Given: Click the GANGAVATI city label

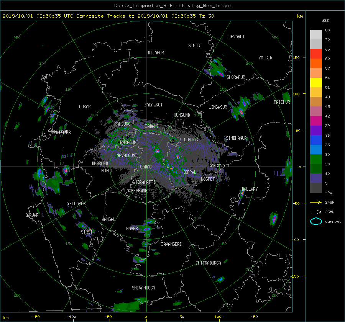Looking at the screenshot, I should click(219, 165).
